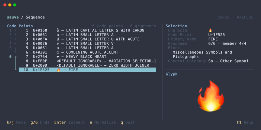Click the ú glyph in row 3
This screenshot has width=261, height=130.
click(58, 39)
